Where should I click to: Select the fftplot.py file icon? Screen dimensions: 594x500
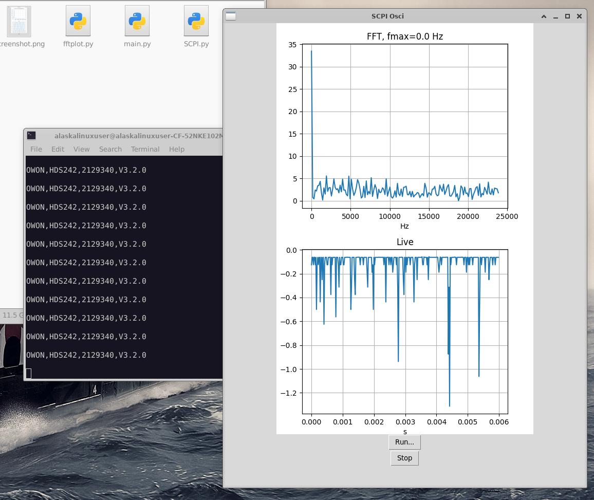(x=78, y=22)
